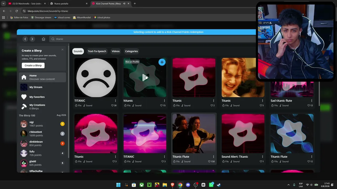Open File Explorer from the taskbar

[x=165, y=185]
